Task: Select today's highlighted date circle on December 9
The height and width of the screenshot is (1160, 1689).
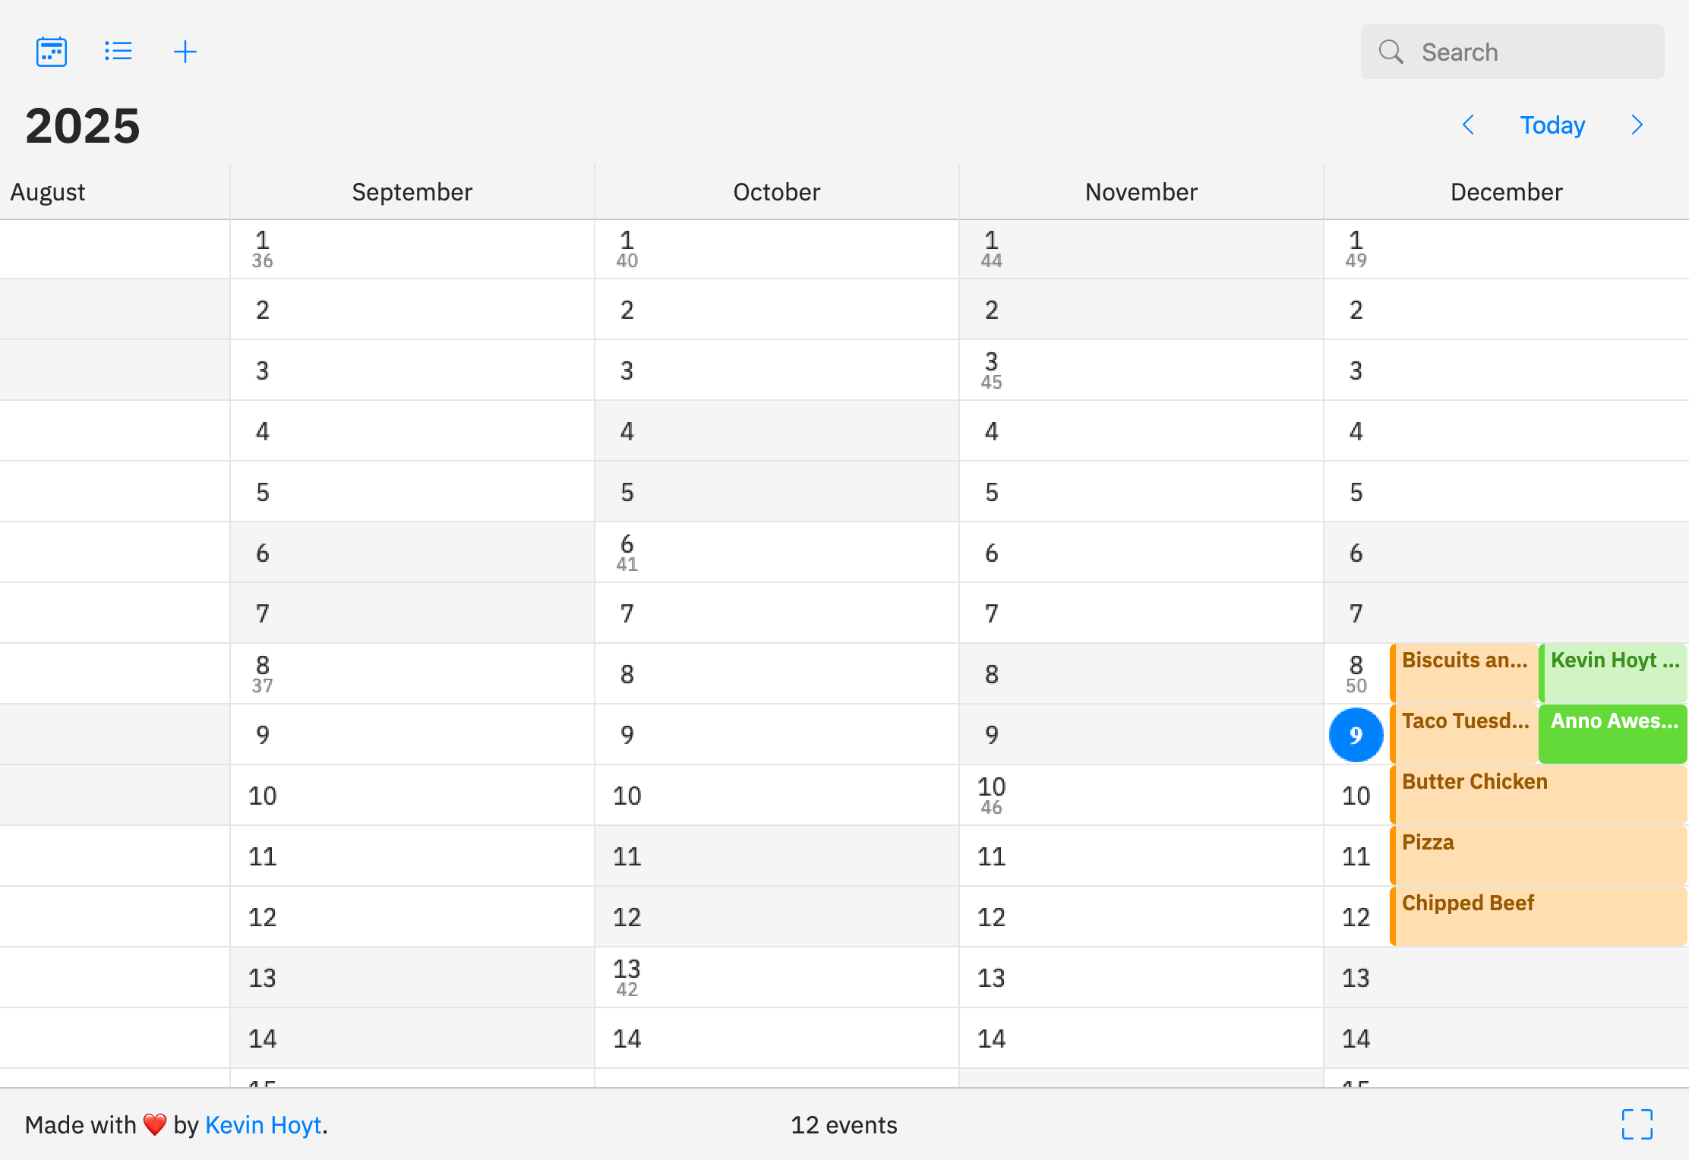Action: 1355,734
